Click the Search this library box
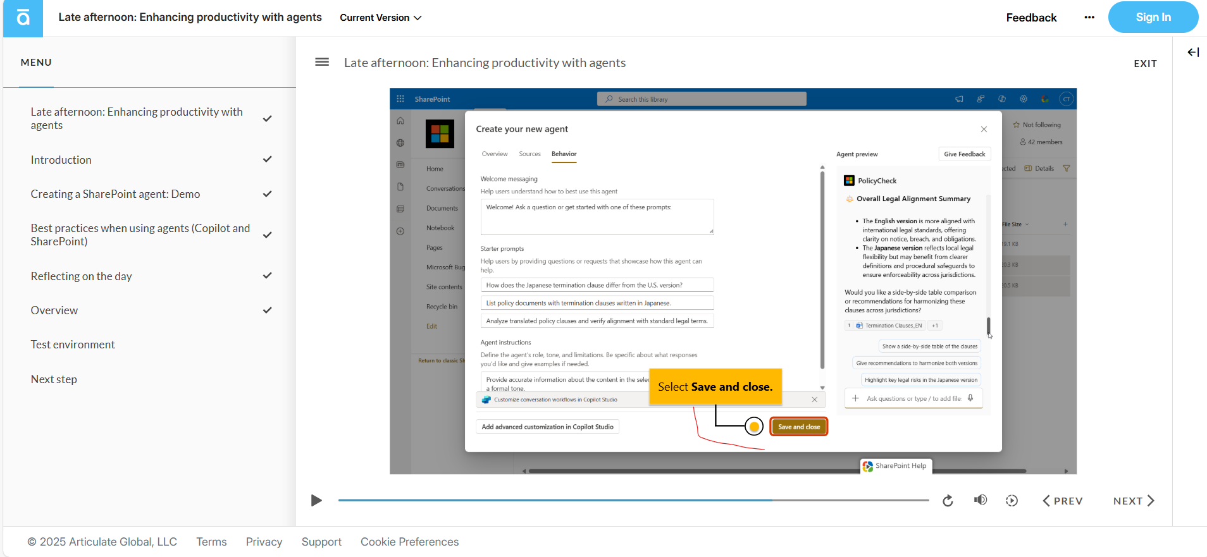The image size is (1207, 557). click(702, 99)
